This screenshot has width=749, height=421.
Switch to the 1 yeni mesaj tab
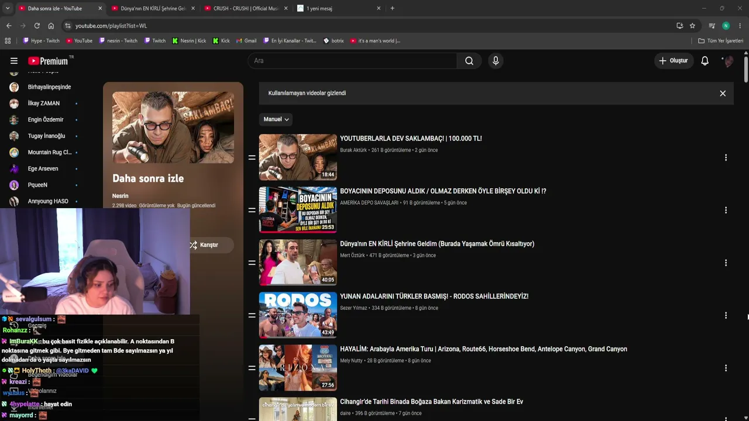(338, 8)
